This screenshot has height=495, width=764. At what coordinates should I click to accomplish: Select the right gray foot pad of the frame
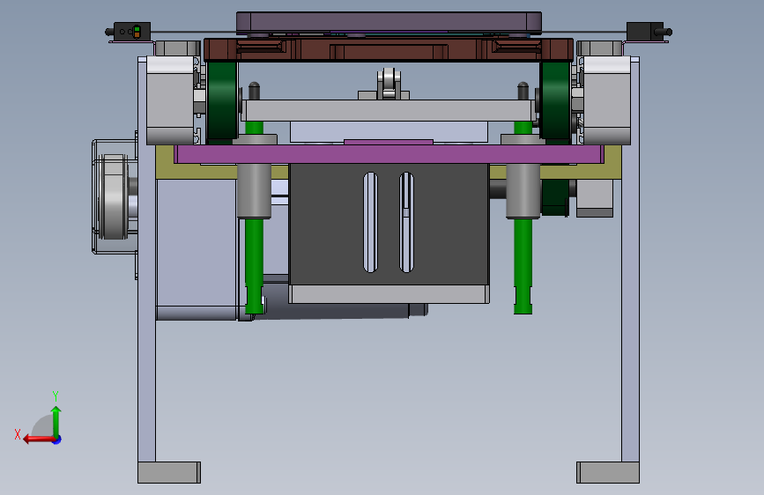608,473
